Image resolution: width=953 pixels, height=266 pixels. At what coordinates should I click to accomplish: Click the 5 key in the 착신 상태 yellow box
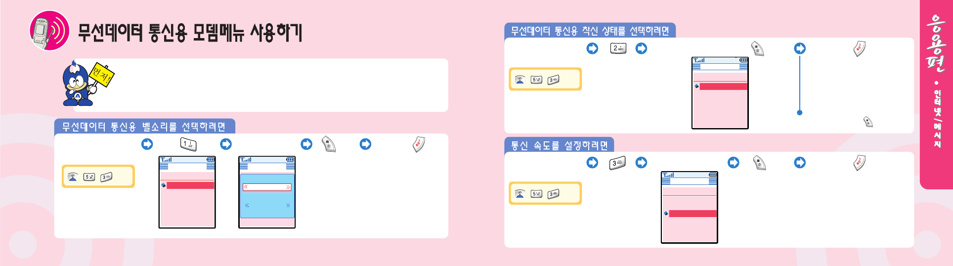[x=536, y=80]
